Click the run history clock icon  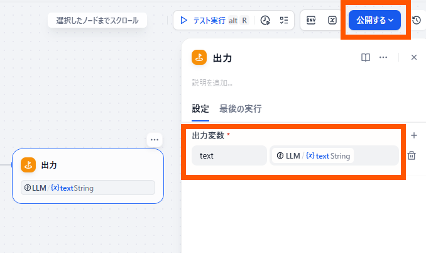pos(265,20)
